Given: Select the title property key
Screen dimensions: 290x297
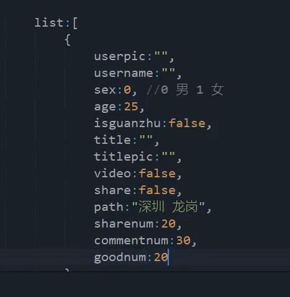Looking at the screenshot, I should coord(112,140).
